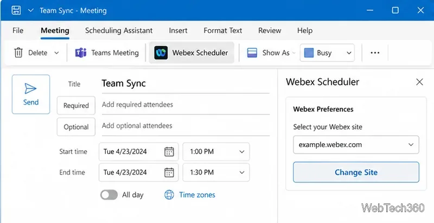Click the Add required attendees field

click(186, 105)
